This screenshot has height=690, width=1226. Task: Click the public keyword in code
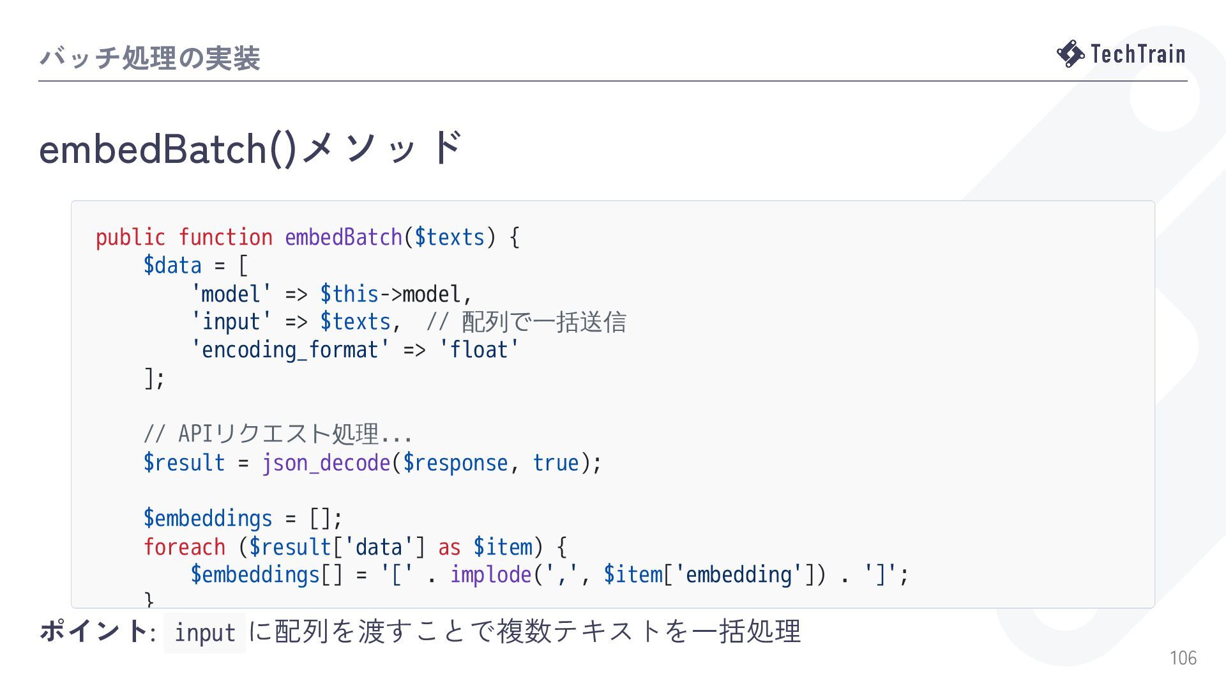pos(130,237)
